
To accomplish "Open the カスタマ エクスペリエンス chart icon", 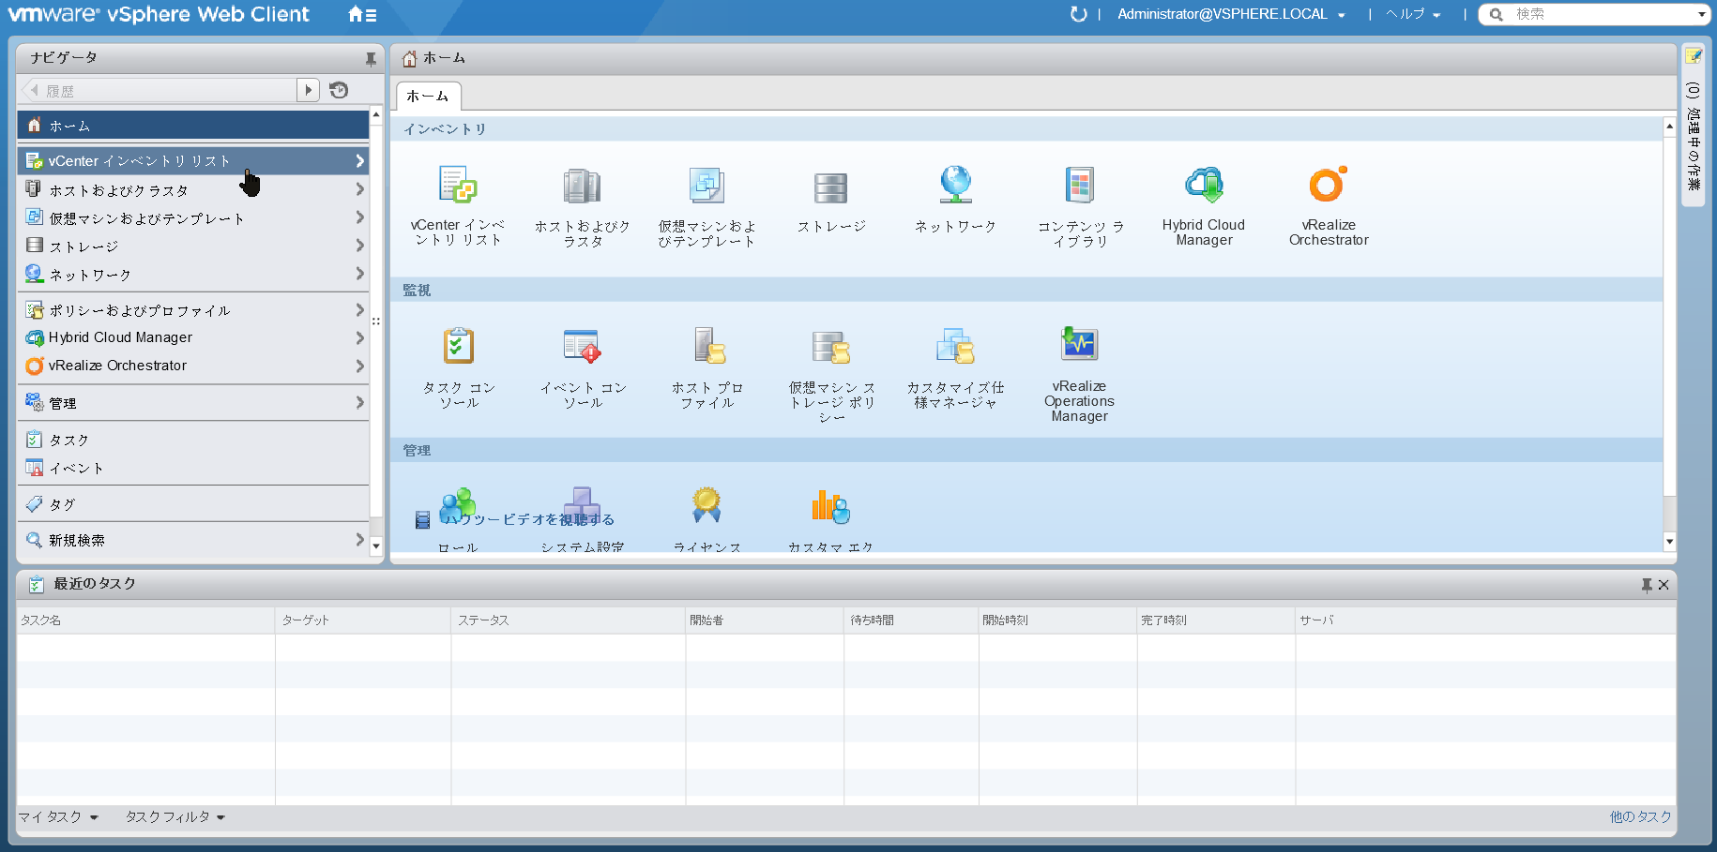I will (830, 506).
